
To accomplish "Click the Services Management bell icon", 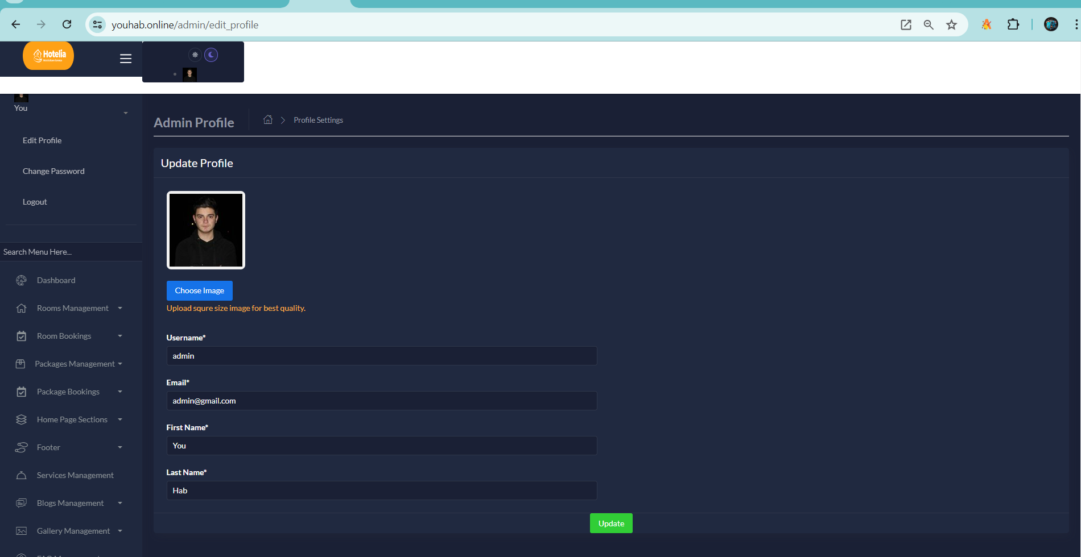I will coord(22,475).
